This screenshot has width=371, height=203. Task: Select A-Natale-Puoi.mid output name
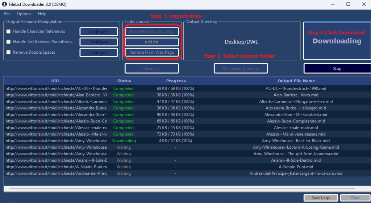click(296, 167)
